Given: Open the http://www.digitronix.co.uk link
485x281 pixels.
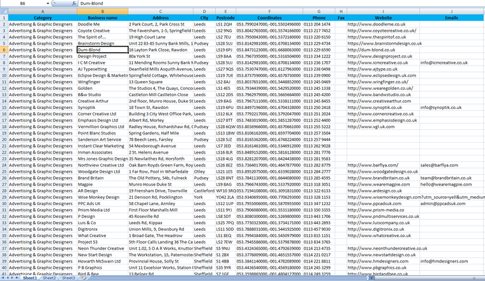Looking at the screenshot, I should (375, 229).
